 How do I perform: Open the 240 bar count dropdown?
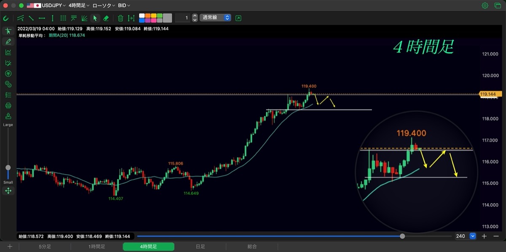(x=473, y=236)
